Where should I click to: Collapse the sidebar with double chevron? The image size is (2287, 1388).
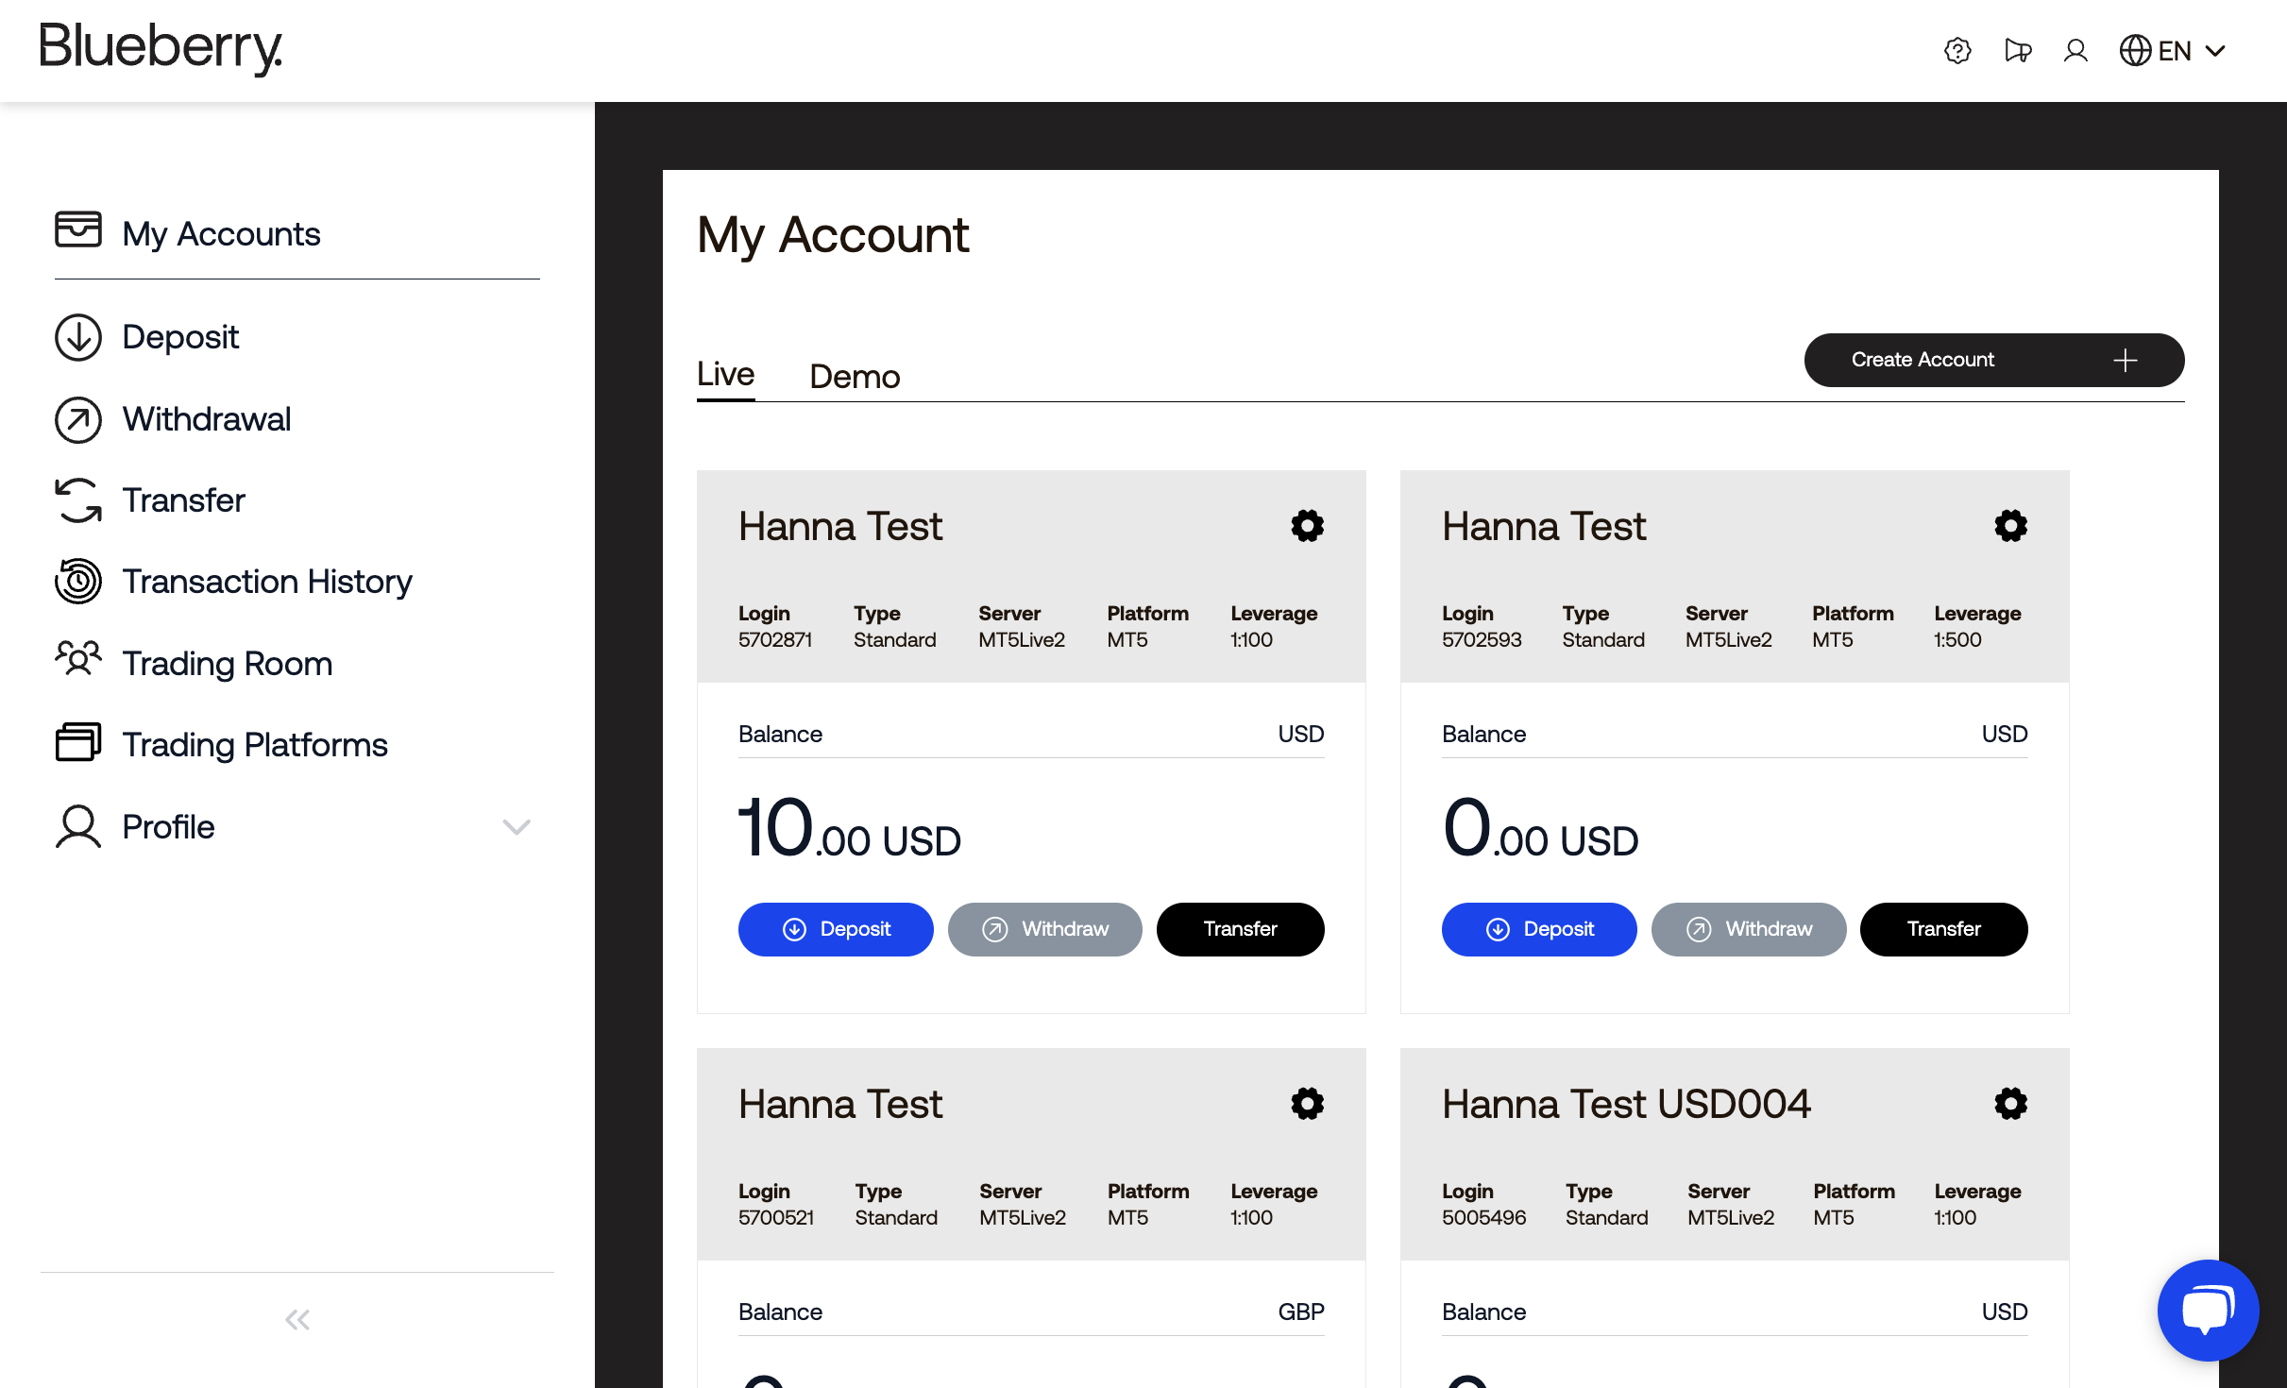[x=297, y=1319]
